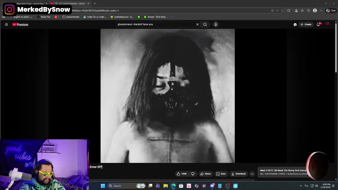
Task: Open the Thank You bookmark
Action: click(44, 17)
